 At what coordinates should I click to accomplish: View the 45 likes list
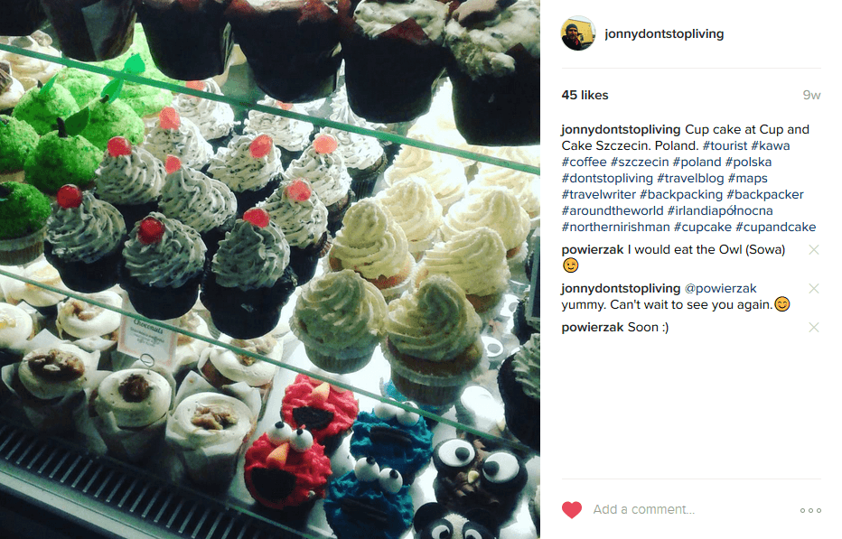(x=585, y=95)
